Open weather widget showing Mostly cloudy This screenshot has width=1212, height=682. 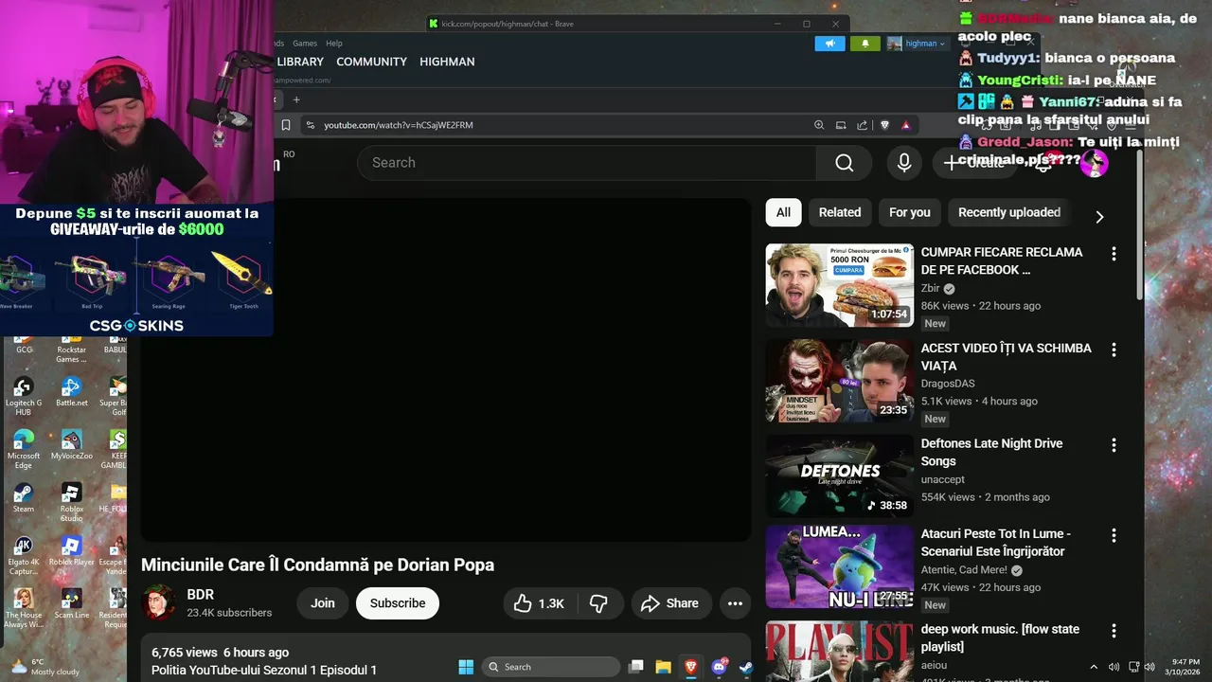tap(45, 667)
